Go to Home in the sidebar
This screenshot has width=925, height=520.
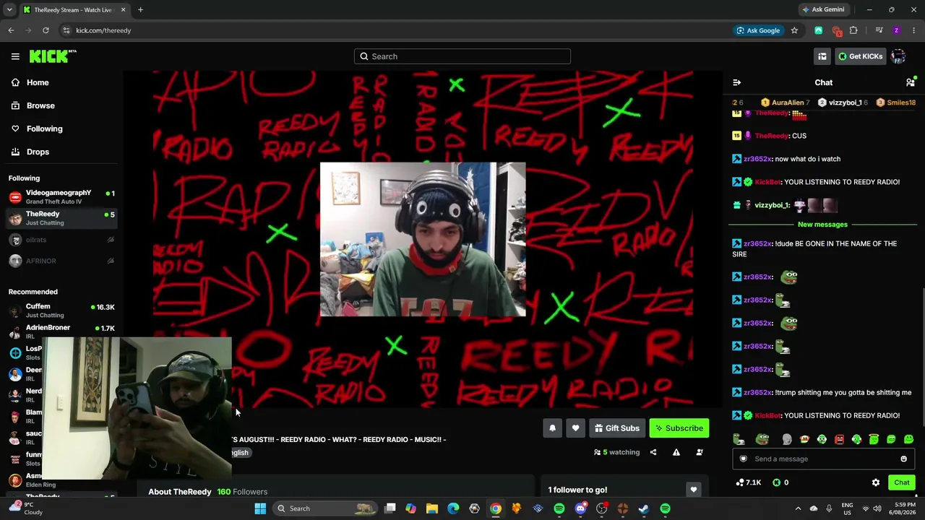coord(61,82)
